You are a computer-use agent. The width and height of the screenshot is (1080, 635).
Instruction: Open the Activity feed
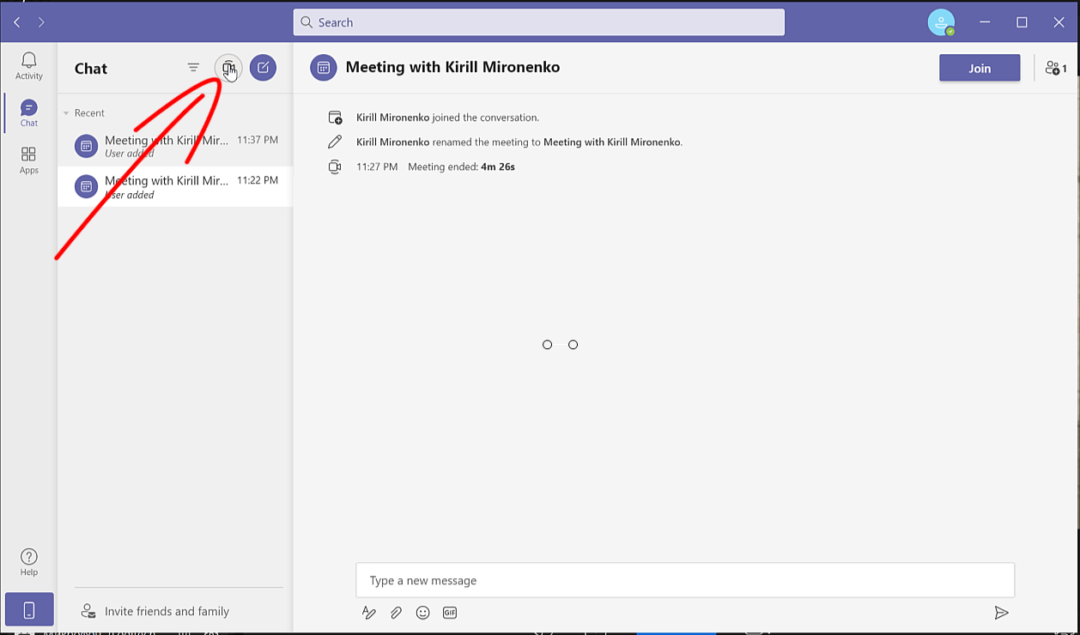[28, 65]
